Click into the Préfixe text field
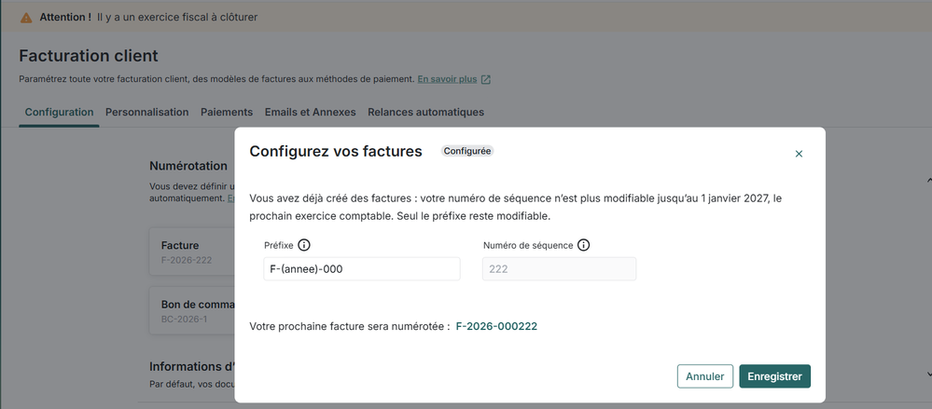 pyautogui.click(x=362, y=269)
